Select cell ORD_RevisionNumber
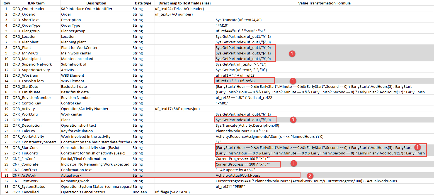Viewport: 434px width, 195px height. (36, 97)
